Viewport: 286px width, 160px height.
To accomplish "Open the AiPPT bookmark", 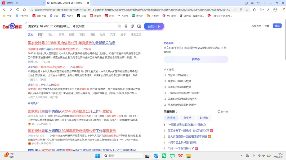I will pyautogui.click(x=123, y=16).
